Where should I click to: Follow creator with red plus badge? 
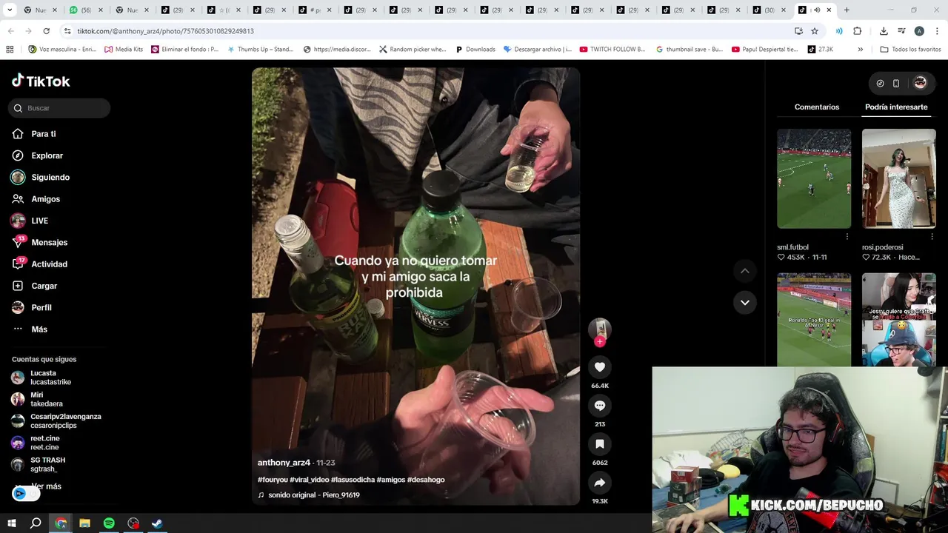tap(600, 341)
